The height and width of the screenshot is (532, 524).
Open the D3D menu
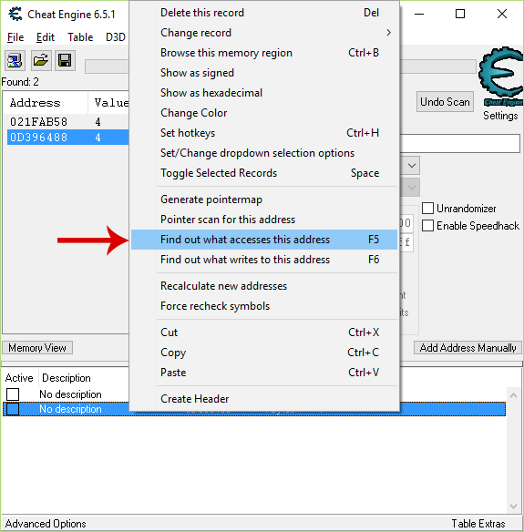click(x=116, y=37)
